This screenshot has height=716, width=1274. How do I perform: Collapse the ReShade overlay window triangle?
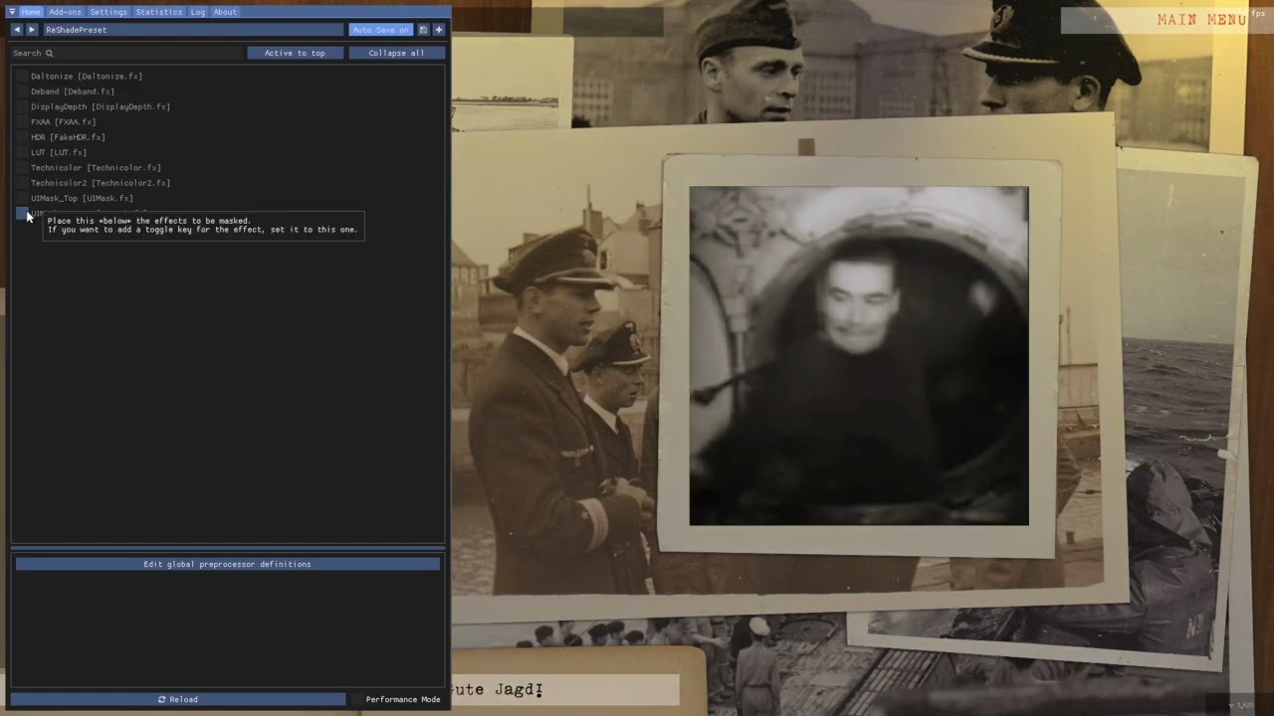point(12,12)
